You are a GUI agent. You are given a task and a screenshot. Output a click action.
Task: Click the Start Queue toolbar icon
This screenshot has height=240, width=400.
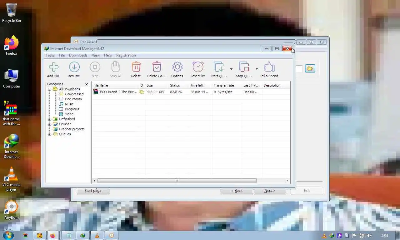[218, 69]
